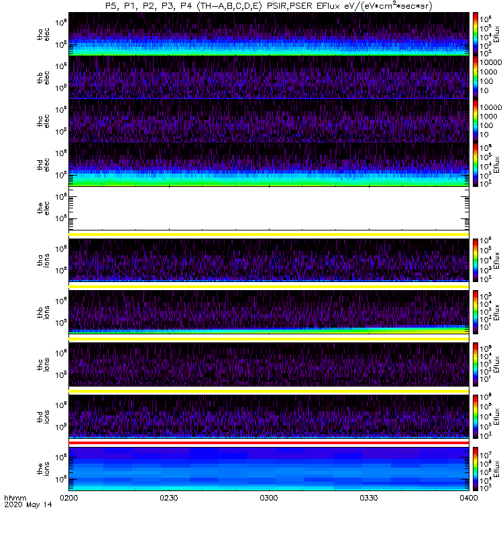Image resolution: width=503 pixels, height=536 pixels.
Task: Click the 'tha elec' panel axis label
Action: pos(43,34)
